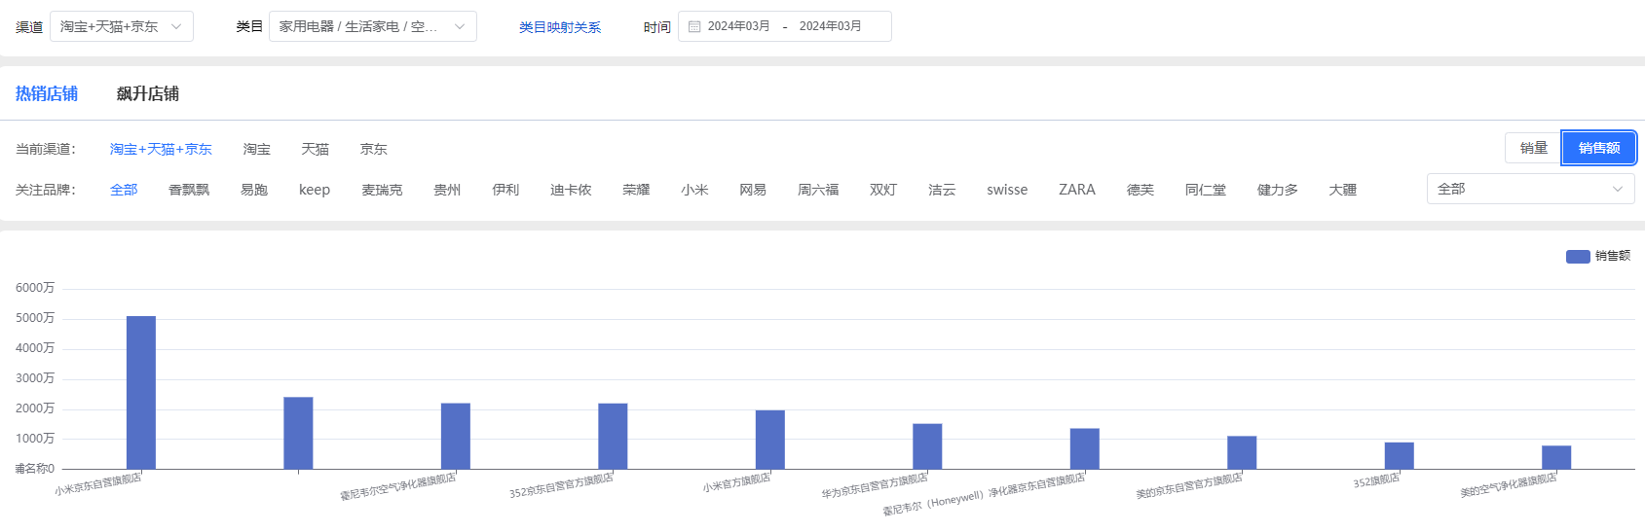Click the 3000万 y-axis label
Viewport: 1645px width, 532px height.
35,378
